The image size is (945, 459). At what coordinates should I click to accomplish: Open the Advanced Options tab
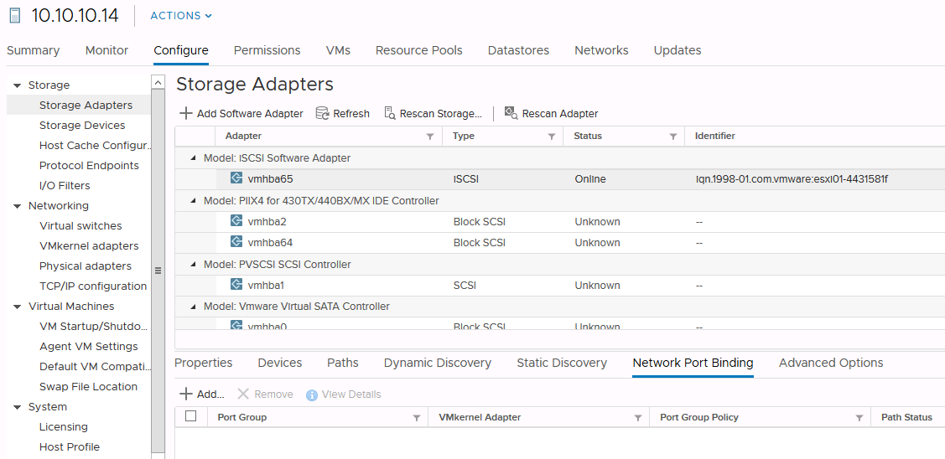tap(831, 363)
